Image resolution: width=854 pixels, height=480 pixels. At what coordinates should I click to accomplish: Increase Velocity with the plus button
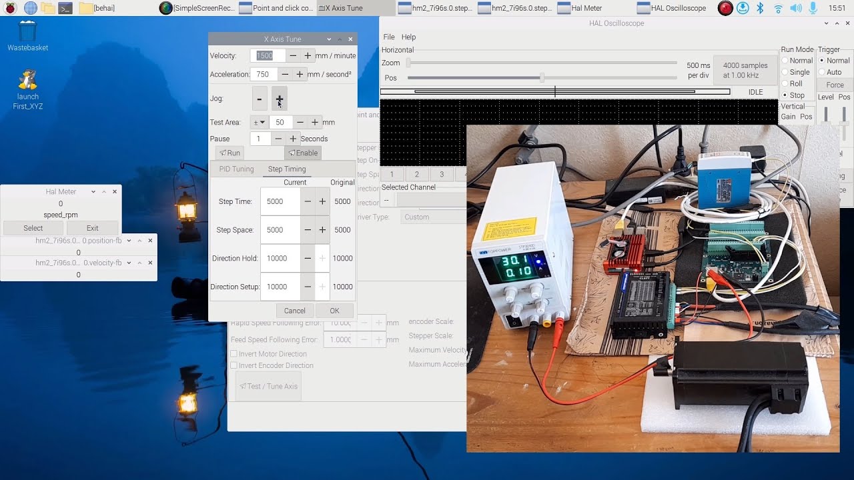point(308,56)
